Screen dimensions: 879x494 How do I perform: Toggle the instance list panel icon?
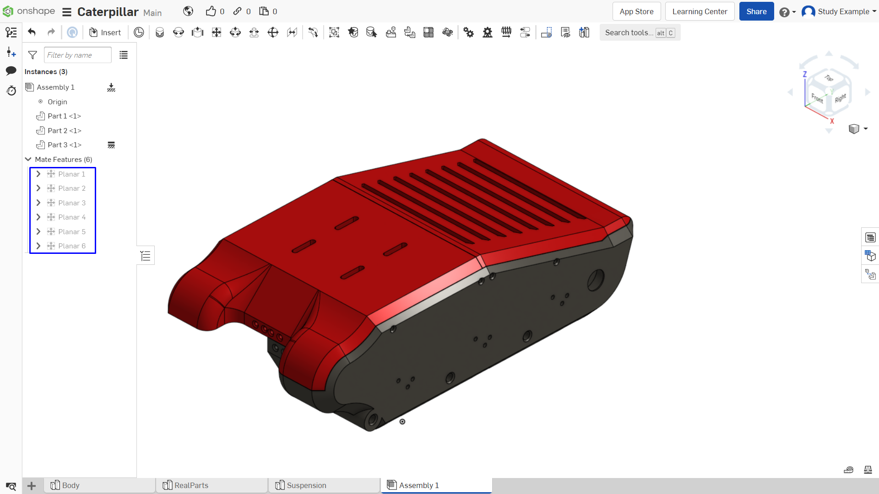click(x=11, y=32)
